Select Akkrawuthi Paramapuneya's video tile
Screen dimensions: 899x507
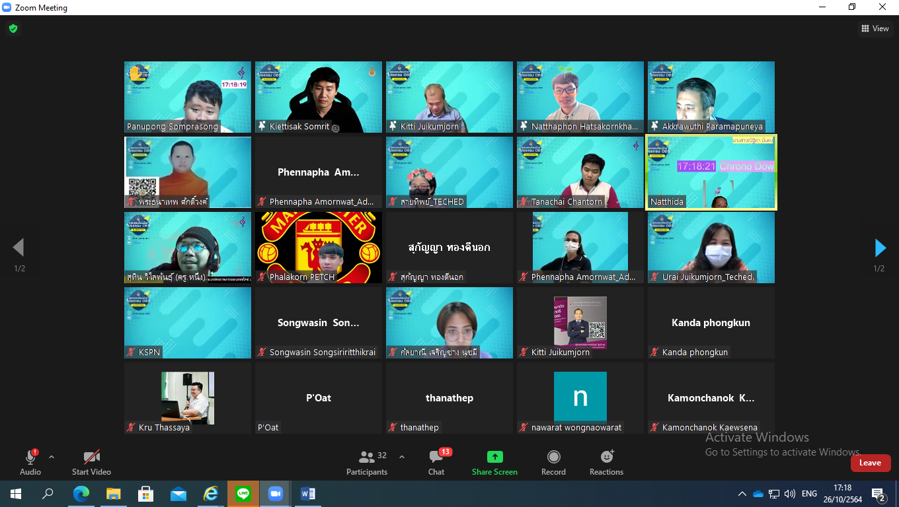[711, 97]
